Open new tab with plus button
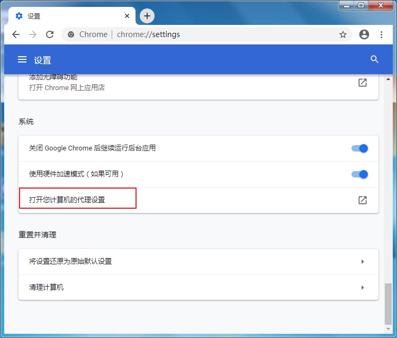The image size is (397, 338). [x=147, y=16]
